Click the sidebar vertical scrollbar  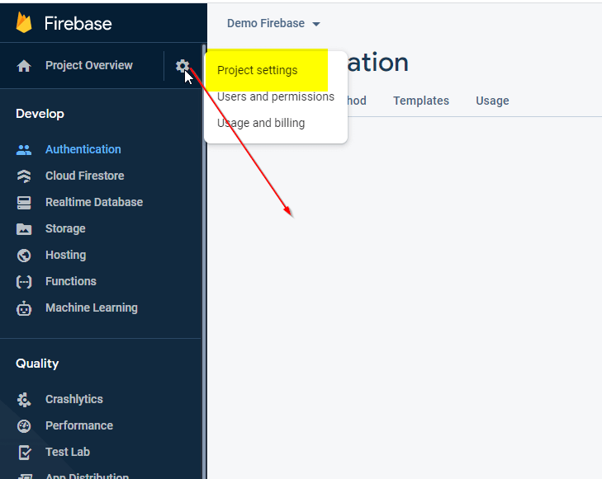[204, 261]
